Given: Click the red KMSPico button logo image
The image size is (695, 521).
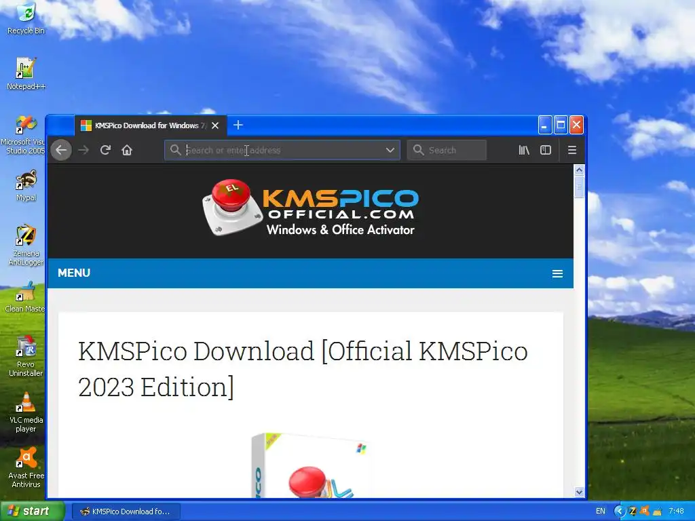Looking at the screenshot, I should click(x=231, y=208).
